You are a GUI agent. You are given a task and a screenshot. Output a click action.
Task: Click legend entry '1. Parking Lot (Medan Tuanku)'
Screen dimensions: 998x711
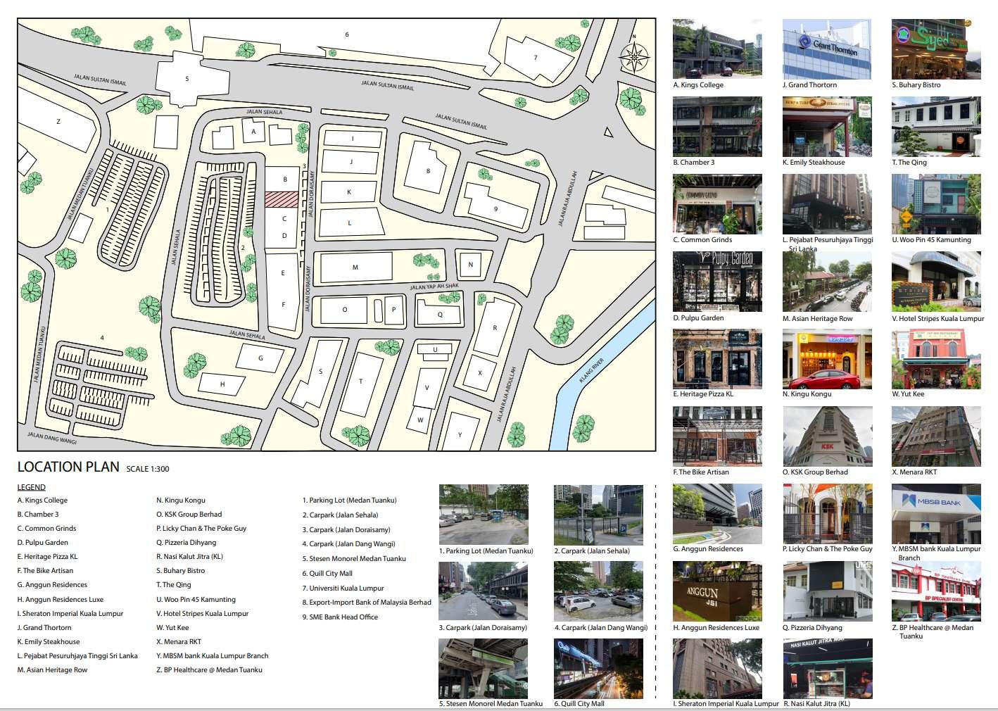[x=350, y=501]
